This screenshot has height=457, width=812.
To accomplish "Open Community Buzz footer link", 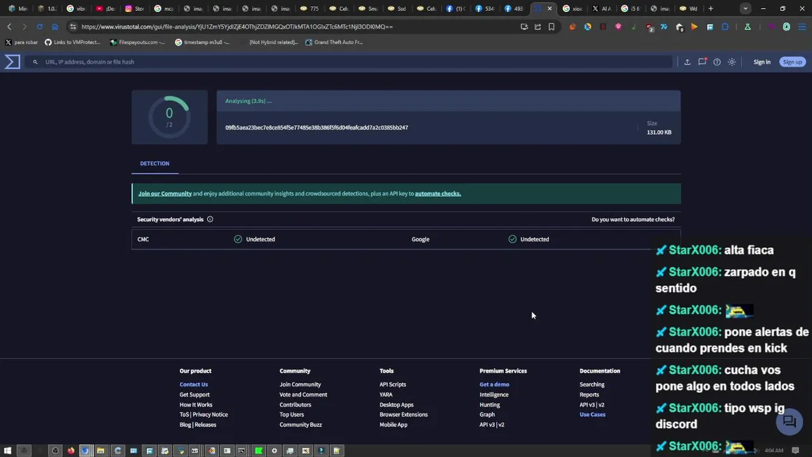I will [x=301, y=425].
